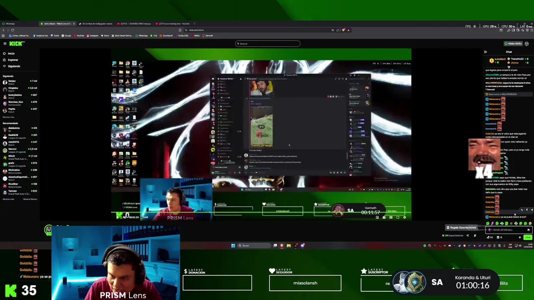The width and height of the screenshot is (534, 300).
Task: Expand Mostrar más under Recomendado
Action: click(x=8, y=199)
